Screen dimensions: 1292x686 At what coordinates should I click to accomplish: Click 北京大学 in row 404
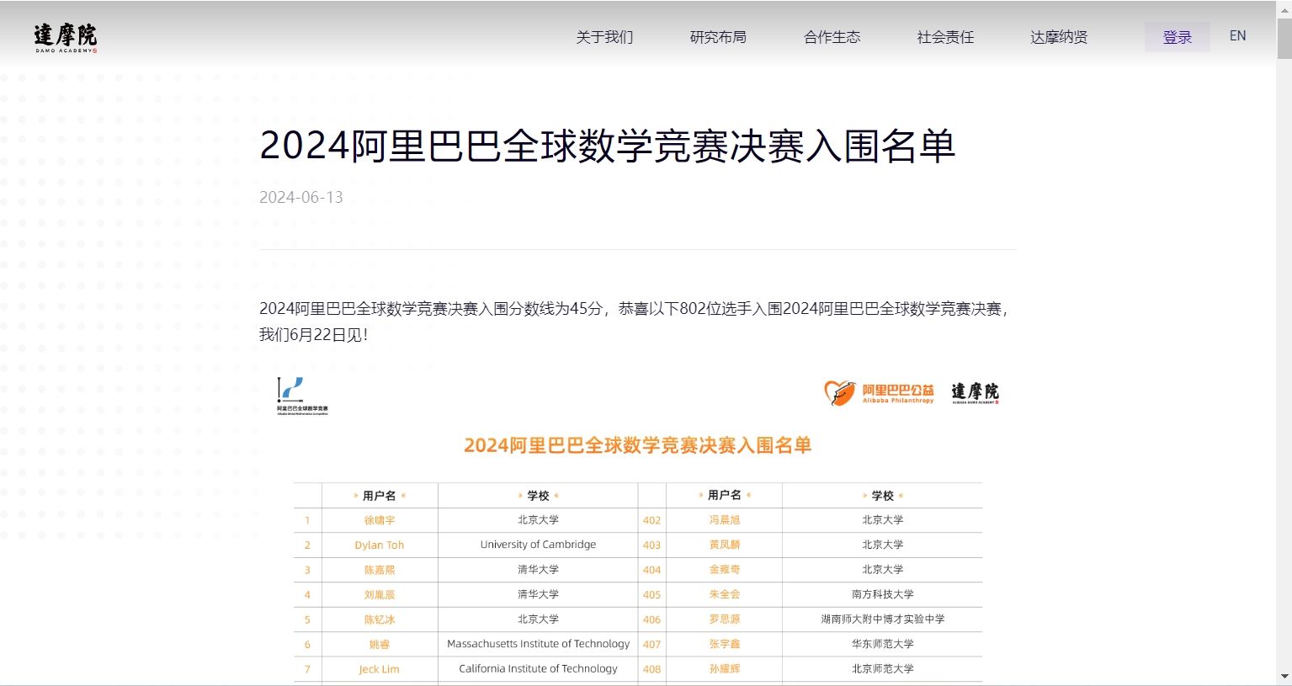[882, 570]
